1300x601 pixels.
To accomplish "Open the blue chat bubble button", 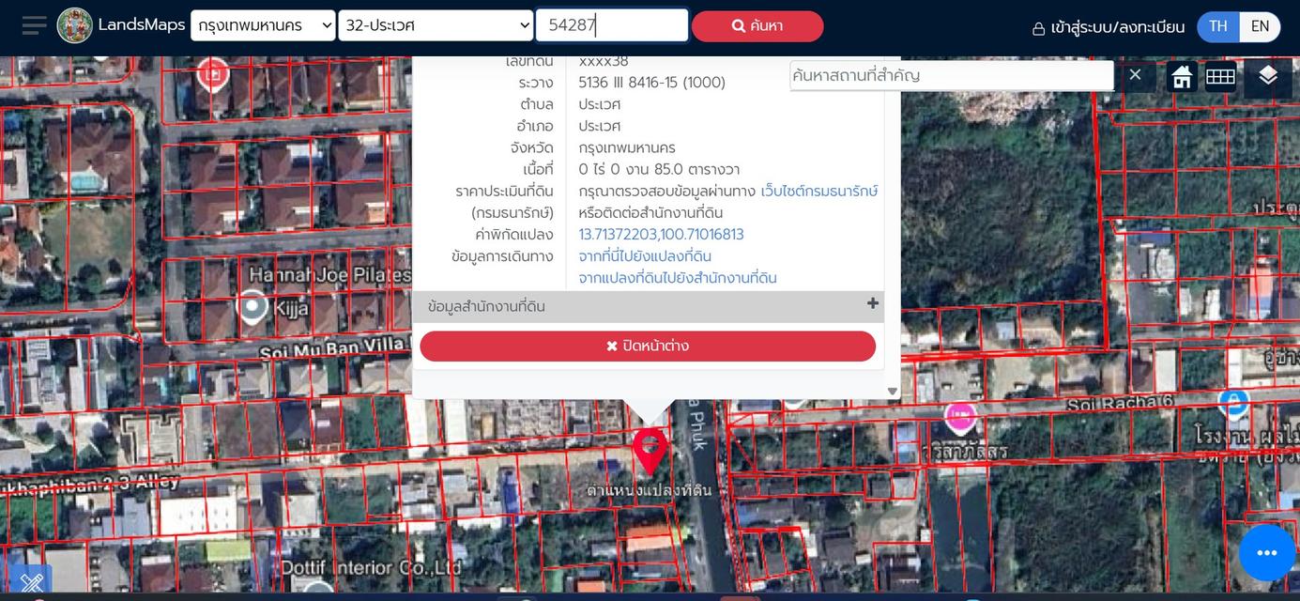I will click(x=1267, y=553).
